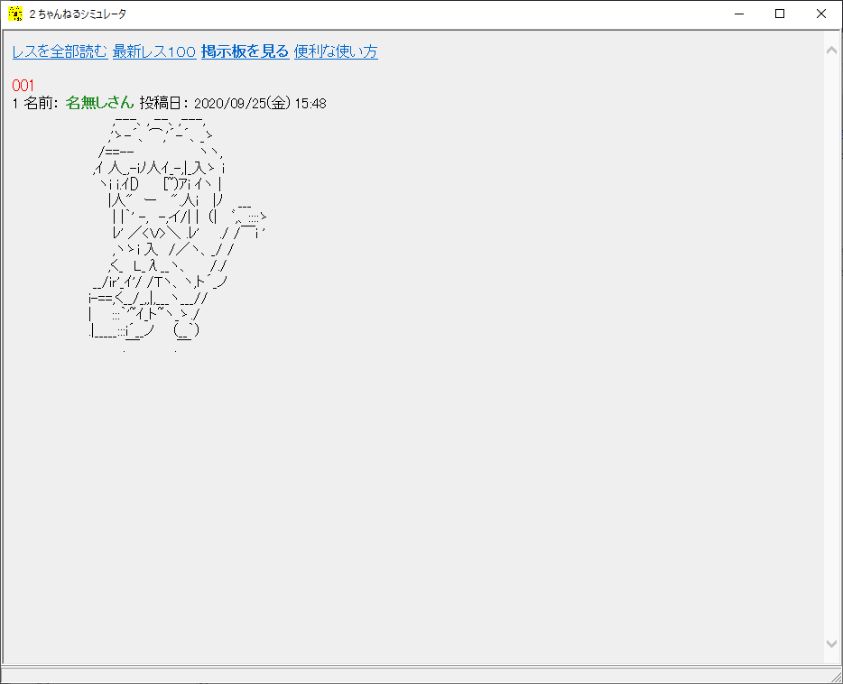Click the post date 2020/09/25(金) 15:48
Image resolution: width=843 pixels, height=684 pixels.
point(260,104)
